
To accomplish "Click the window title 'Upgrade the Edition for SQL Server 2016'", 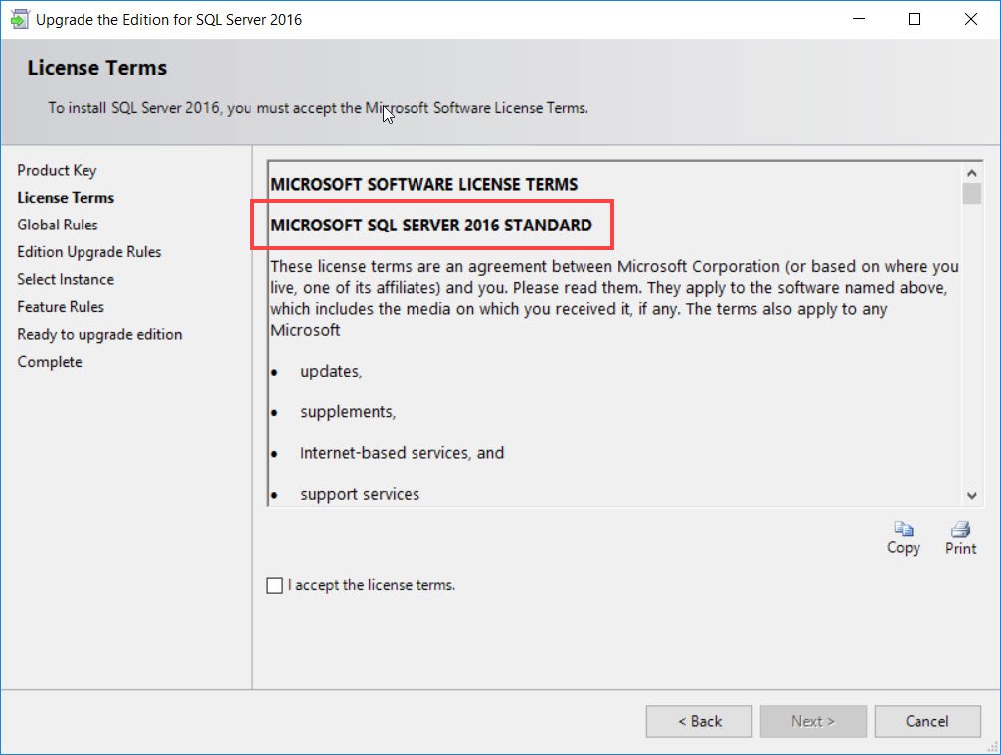I will point(169,20).
